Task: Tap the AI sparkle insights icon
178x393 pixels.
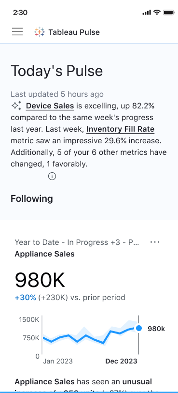Action: [16, 106]
